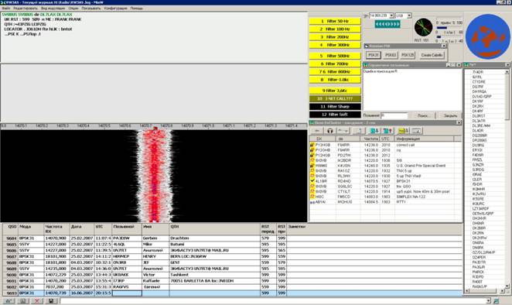Click the horizontal scrollbar under the callsign list
Viewport: 512px width, 305px height.
(484, 290)
